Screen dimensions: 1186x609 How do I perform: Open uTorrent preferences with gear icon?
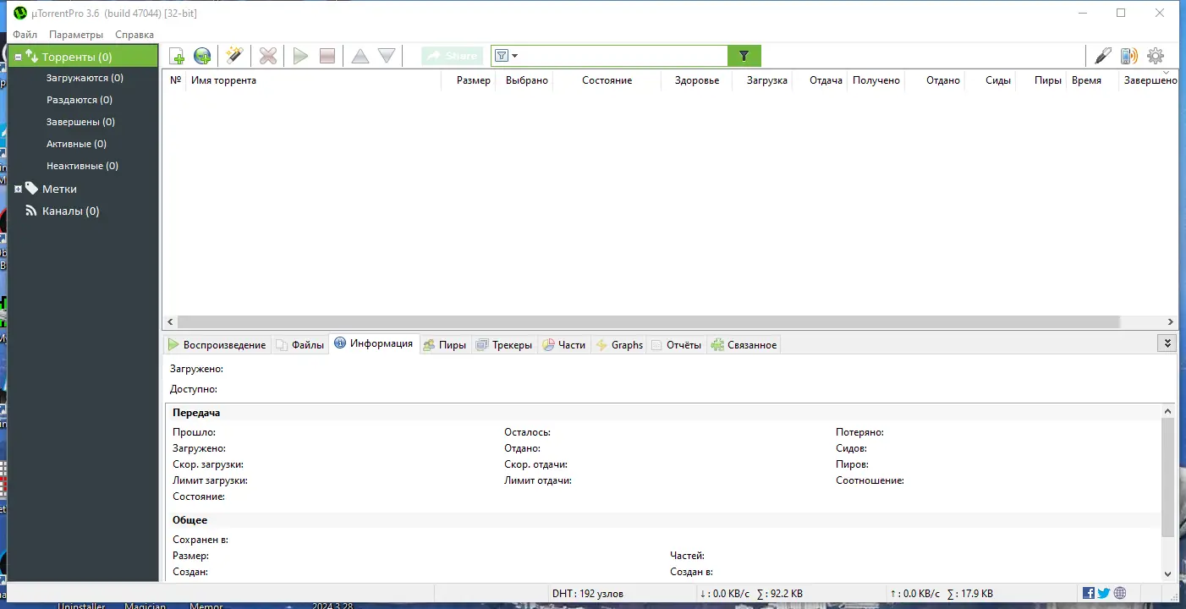coord(1156,55)
